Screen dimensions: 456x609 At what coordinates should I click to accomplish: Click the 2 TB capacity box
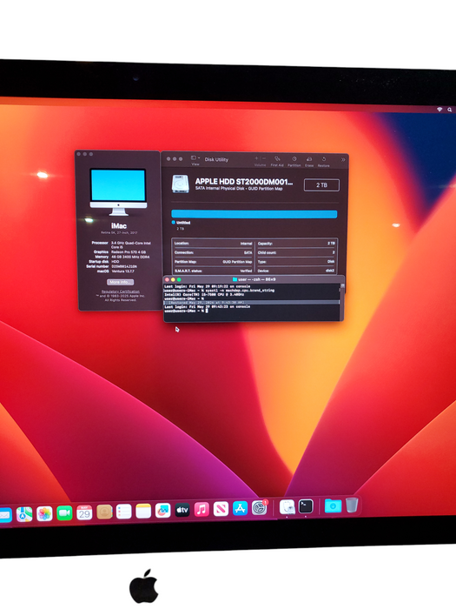[321, 185]
